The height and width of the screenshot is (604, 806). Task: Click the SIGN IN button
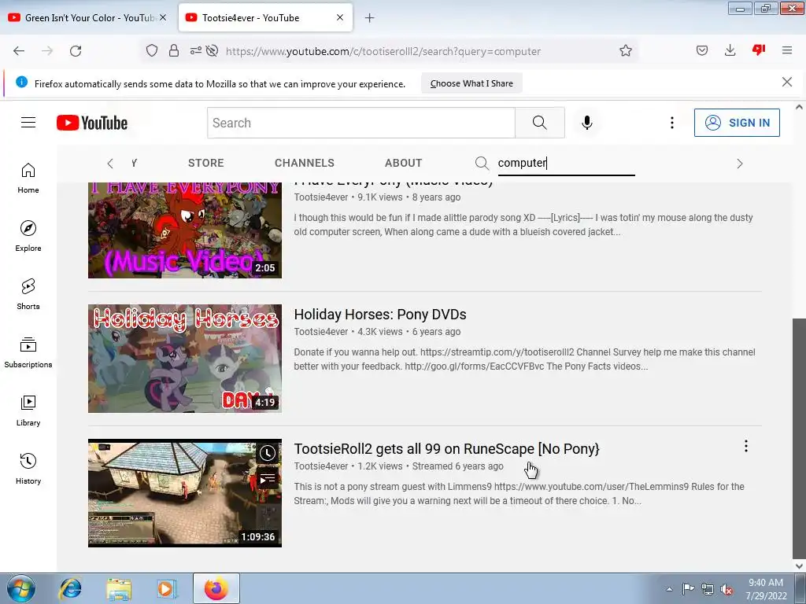(737, 123)
